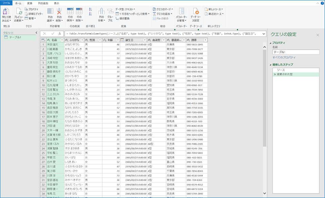Switch to the 列の追加 tab
This screenshot has width=325, height=198.
click(43, 3)
